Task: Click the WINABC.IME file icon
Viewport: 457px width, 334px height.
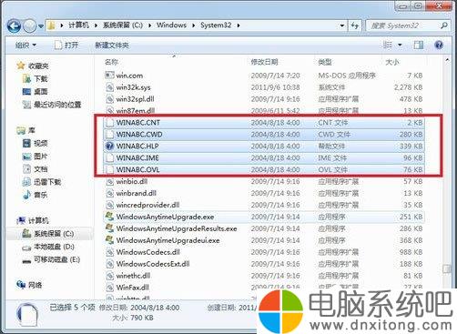Action: 109,157
